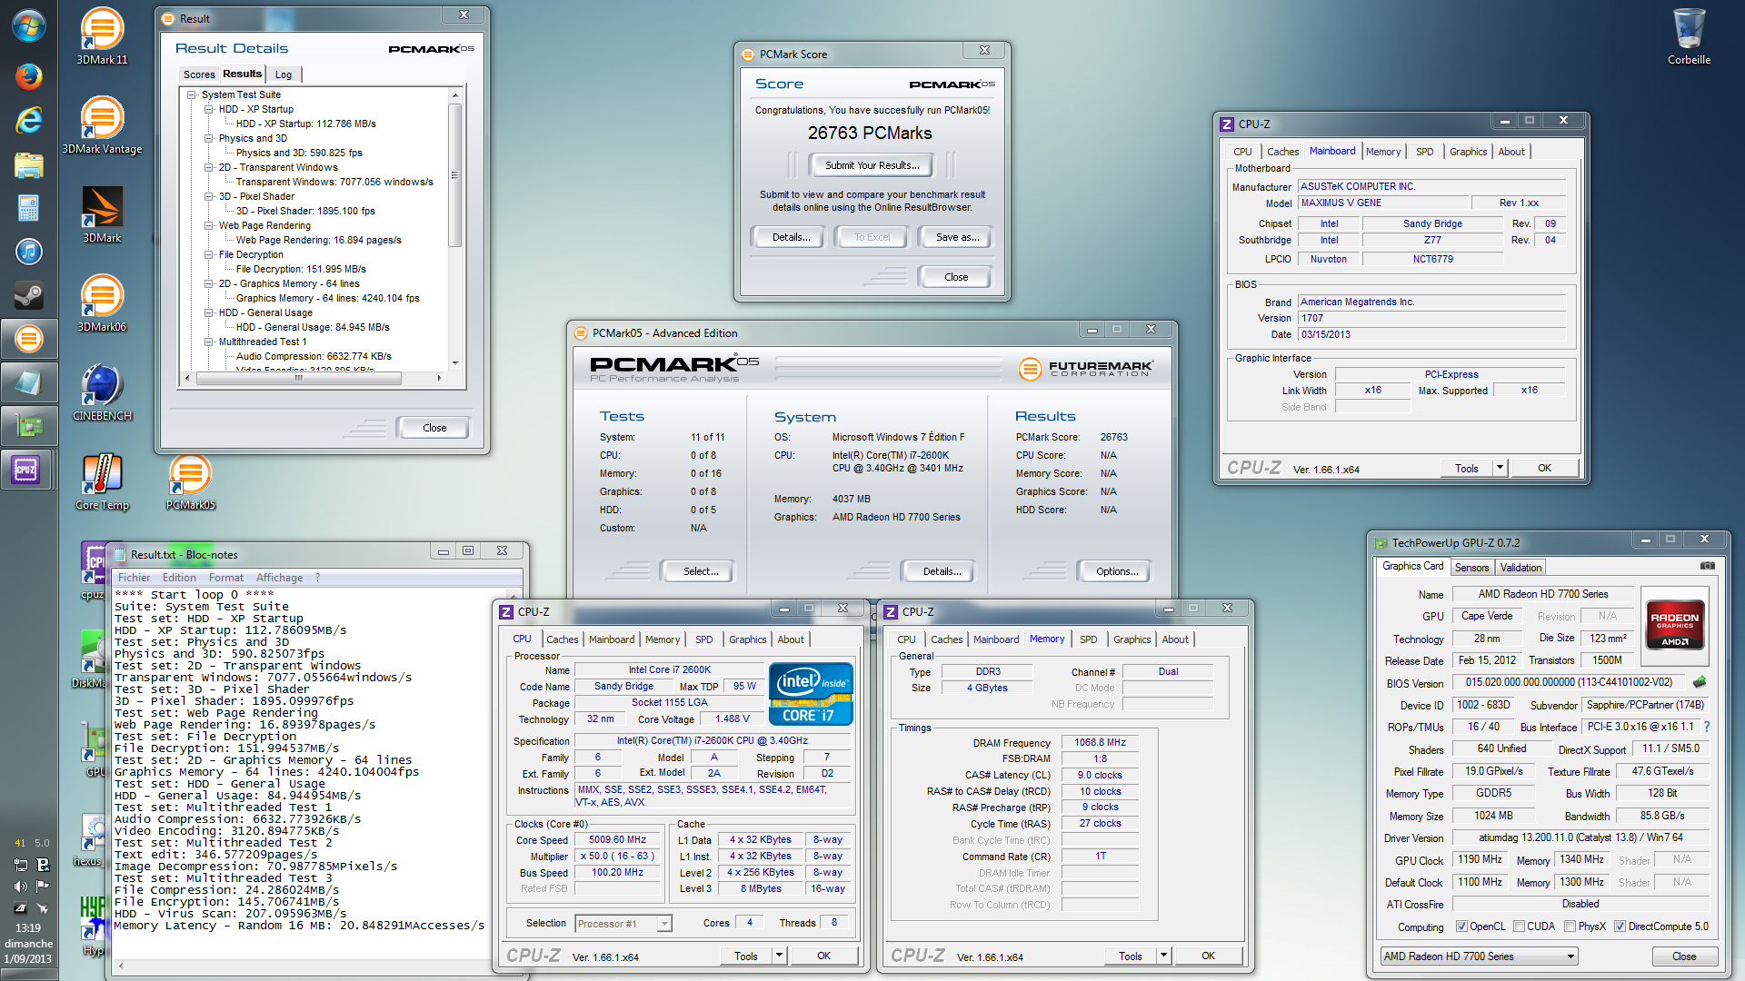Switch to CPU-Z taskbar button
Viewport: 1745px width, 981px height.
(29, 470)
